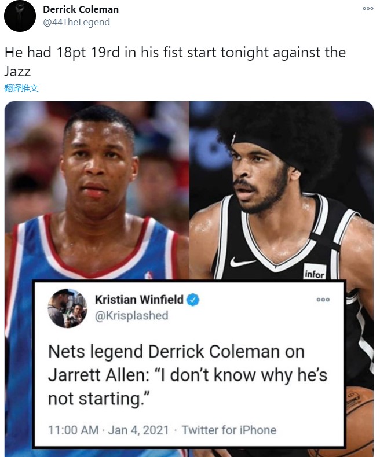Open the @Krisplashed handle
This screenshot has height=457, width=380.
tap(131, 316)
